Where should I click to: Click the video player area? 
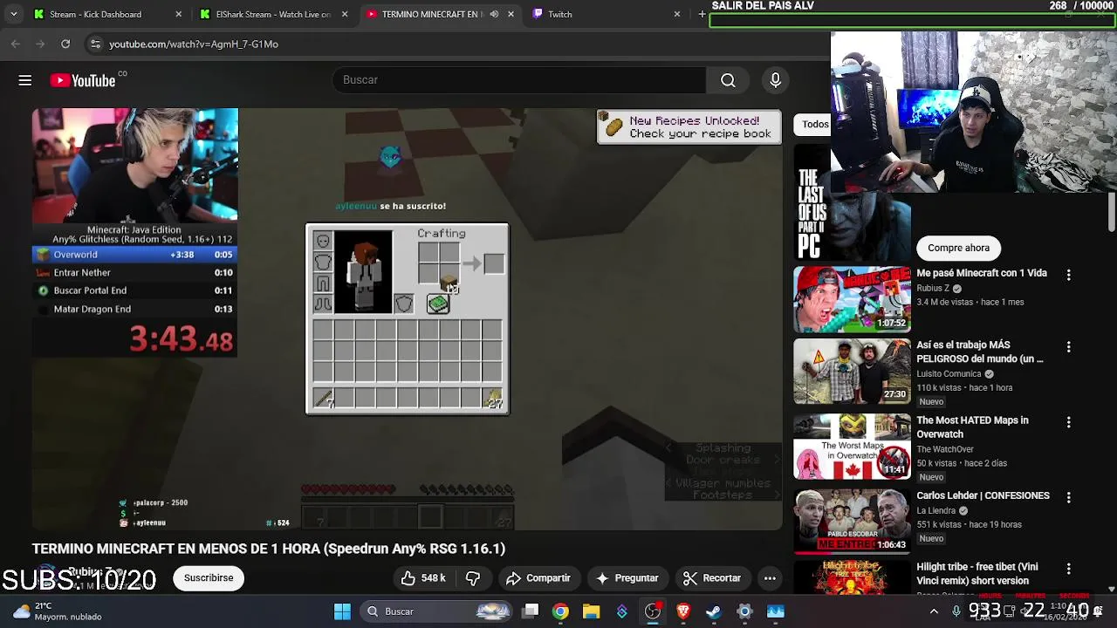[x=408, y=319]
